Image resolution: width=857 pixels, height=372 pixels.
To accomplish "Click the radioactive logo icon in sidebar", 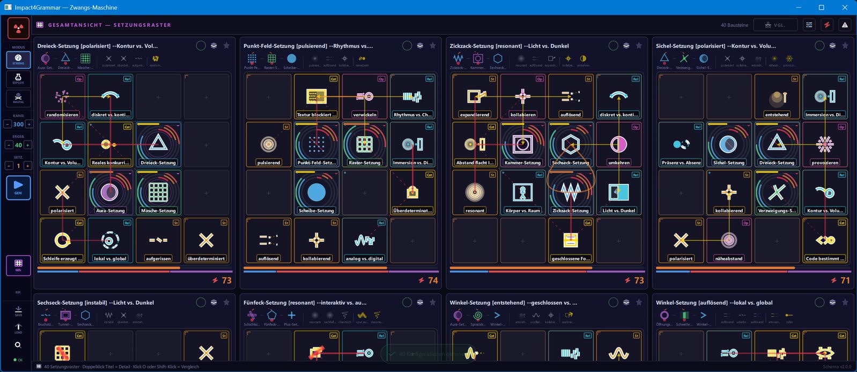I will click(18, 28).
